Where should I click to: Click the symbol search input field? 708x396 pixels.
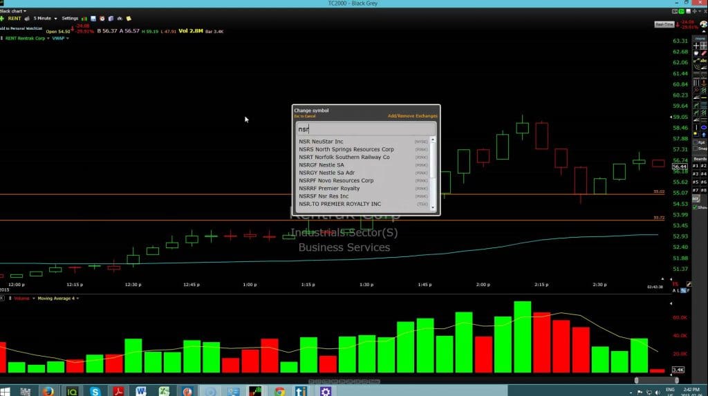pyautogui.click(x=366, y=129)
